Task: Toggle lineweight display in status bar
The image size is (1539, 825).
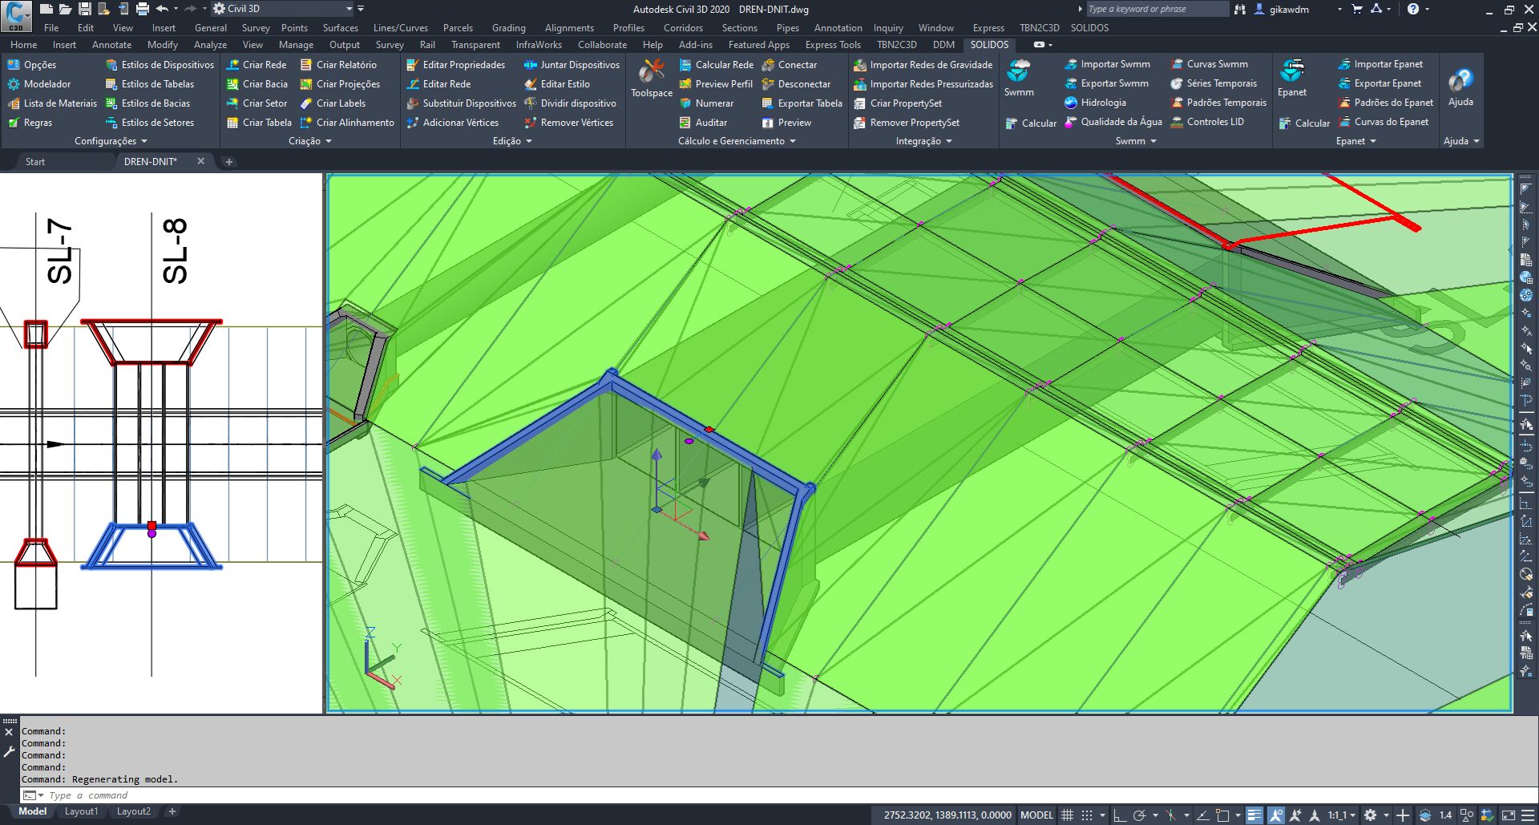Action: coord(1254,815)
